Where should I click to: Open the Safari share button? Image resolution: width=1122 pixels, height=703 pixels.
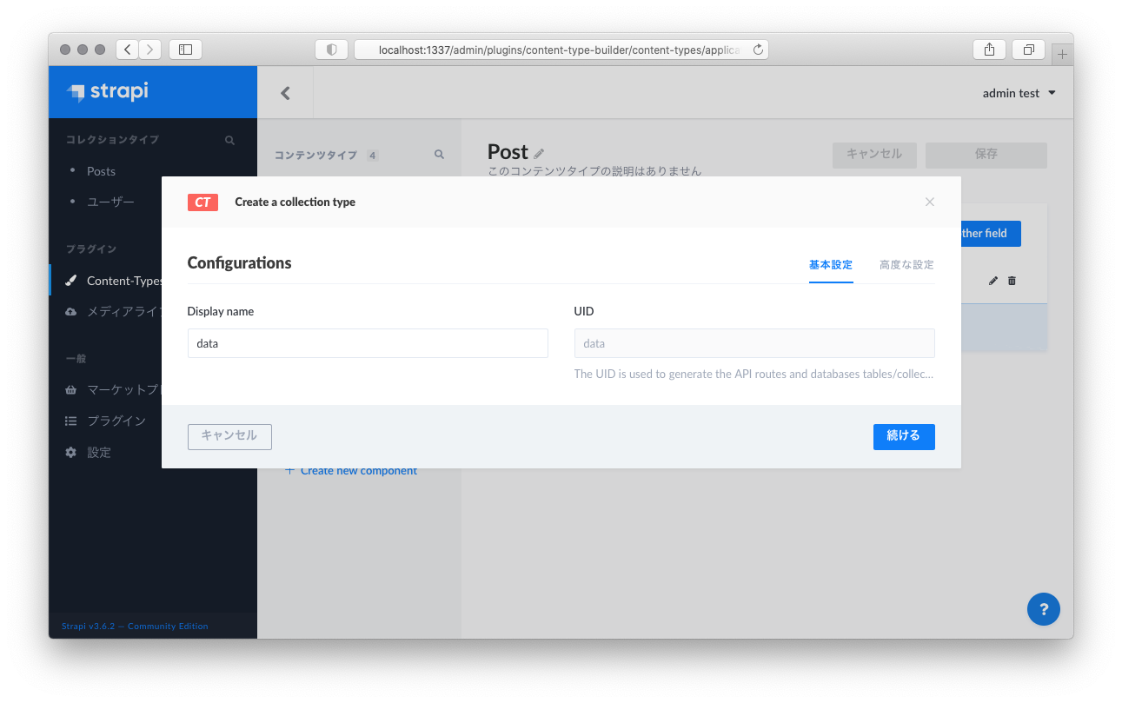coord(989,50)
